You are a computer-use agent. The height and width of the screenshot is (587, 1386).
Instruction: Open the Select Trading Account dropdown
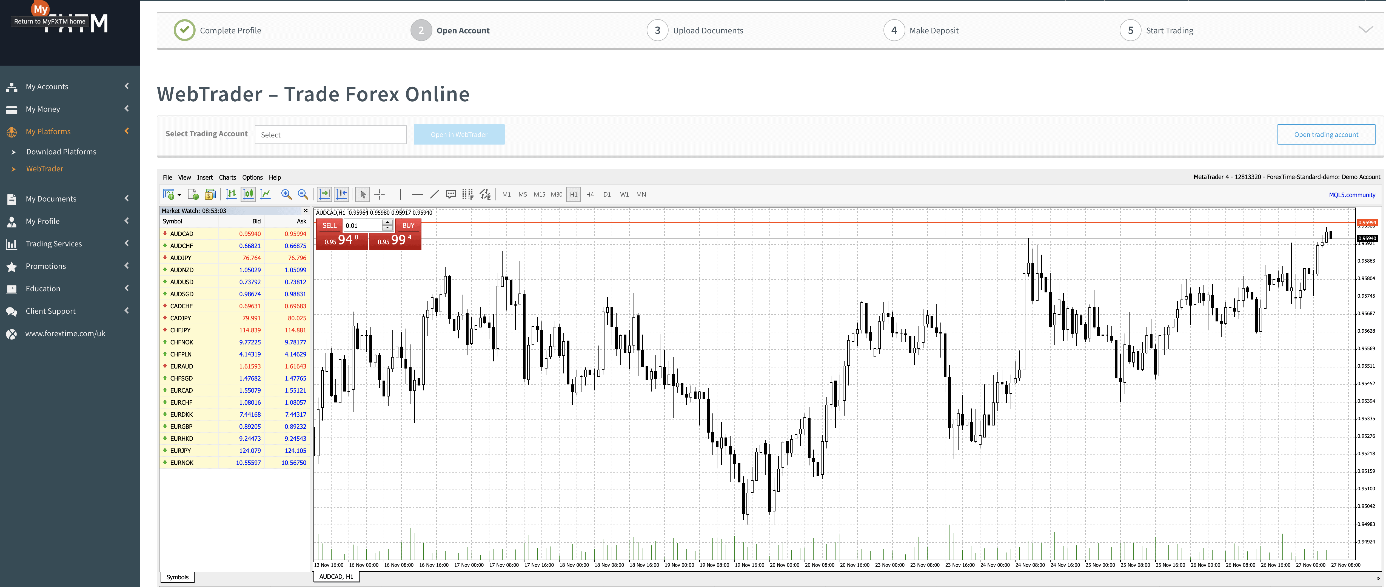coord(330,135)
